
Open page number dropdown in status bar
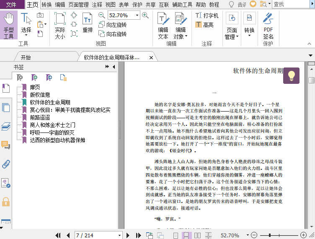[119, 235]
